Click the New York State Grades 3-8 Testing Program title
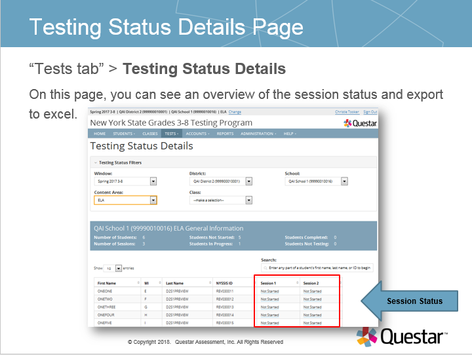Screen dimensions: 472x355 click(x=171, y=122)
